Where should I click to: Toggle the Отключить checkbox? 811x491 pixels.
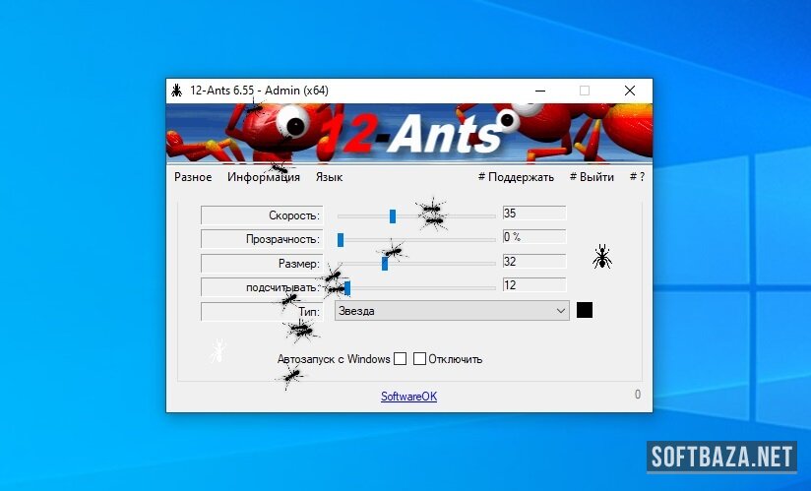[x=419, y=359]
